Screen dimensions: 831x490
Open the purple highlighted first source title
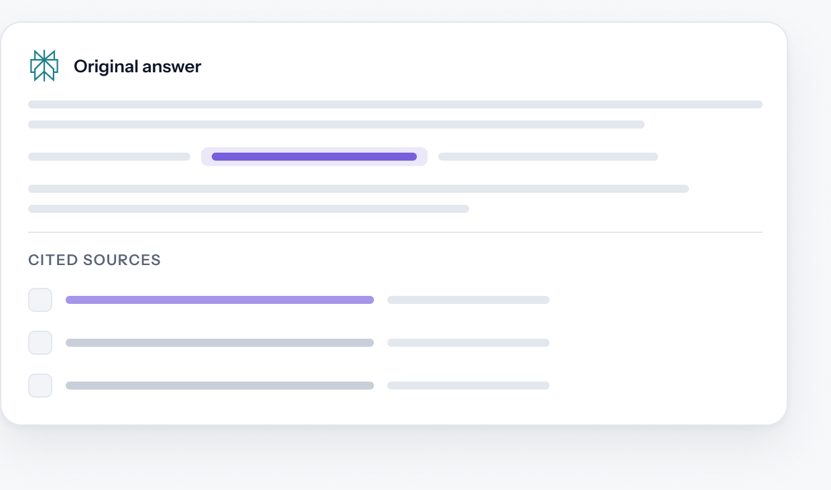click(x=220, y=300)
